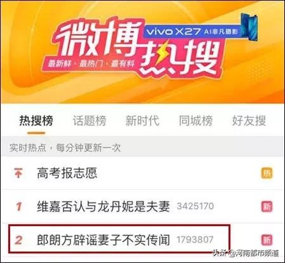
Task: Tap the pinned top arrow icon
Action: click(x=18, y=173)
